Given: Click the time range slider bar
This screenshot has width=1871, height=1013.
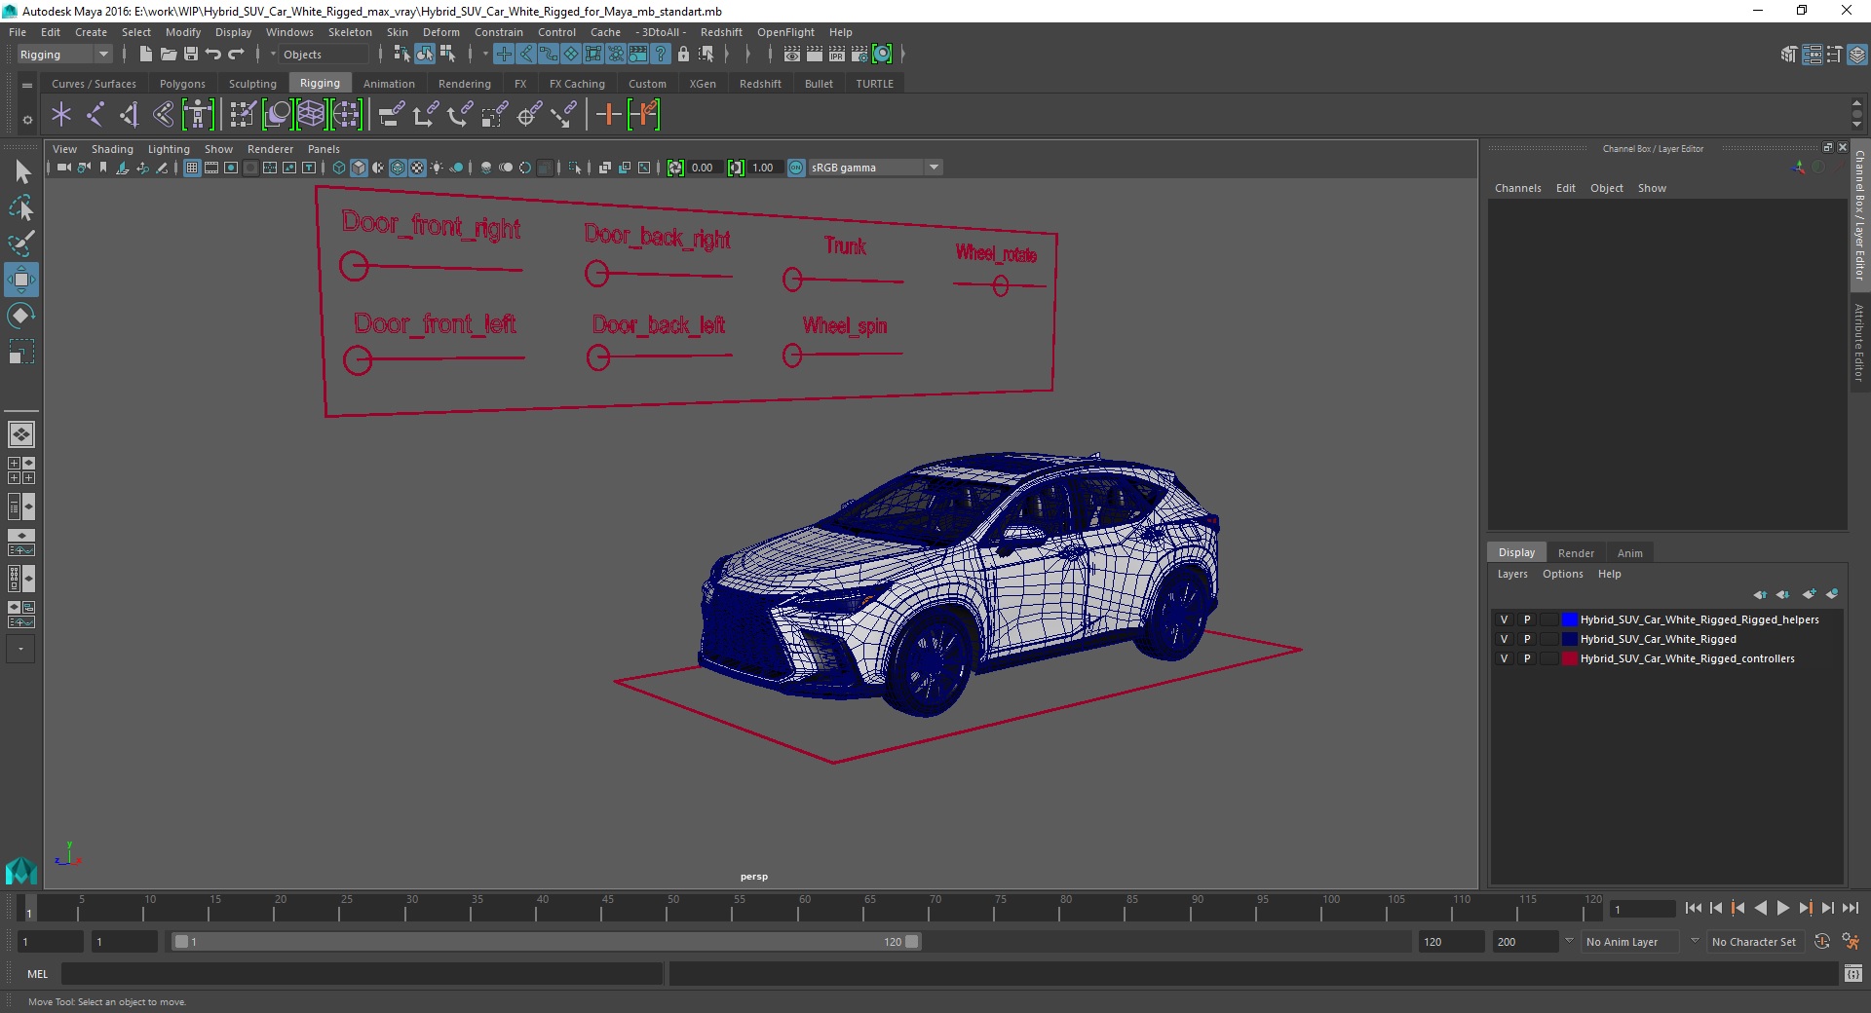Looking at the screenshot, I should [546, 942].
